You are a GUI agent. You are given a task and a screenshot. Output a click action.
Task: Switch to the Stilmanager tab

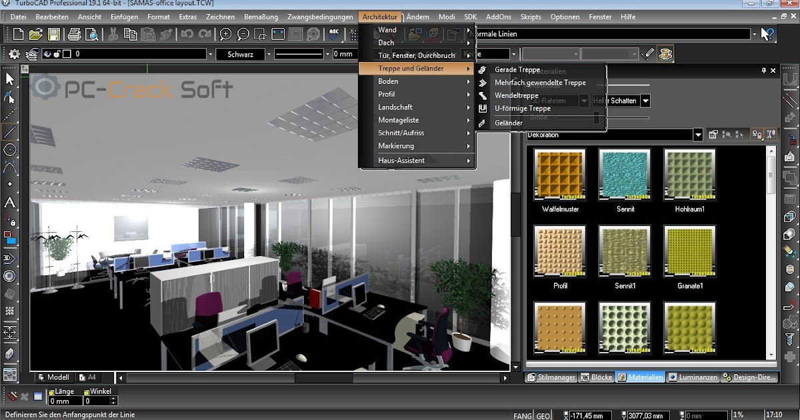point(551,377)
